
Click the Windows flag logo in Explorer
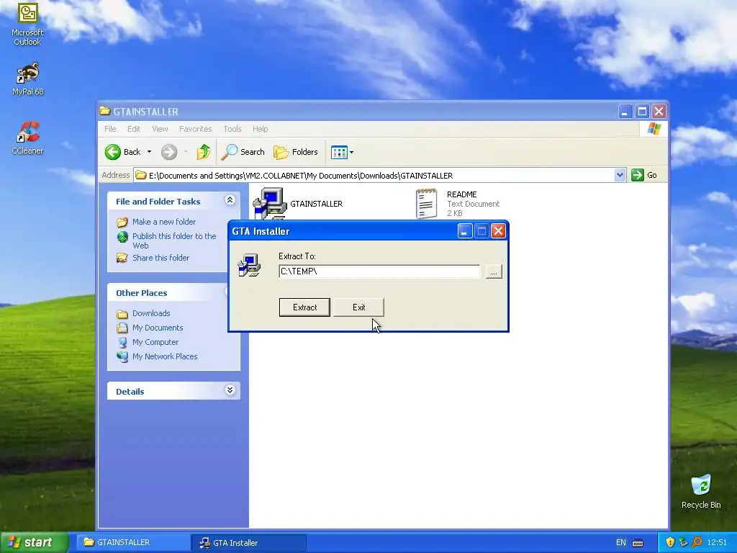point(654,129)
